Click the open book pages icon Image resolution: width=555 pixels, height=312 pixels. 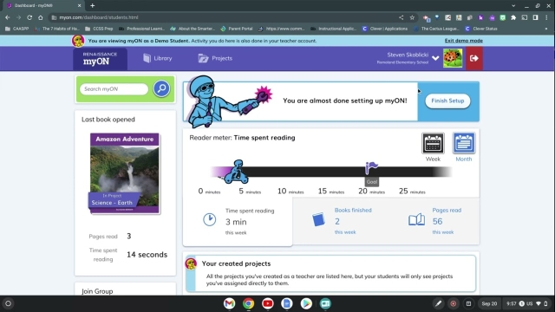(x=416, y=219)
